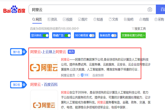The height and width of the screenshot is (110, 165).
Task: Open the 百度百科 result logo thumbnail
Action: pyautogui.click(x=44, y=100)
